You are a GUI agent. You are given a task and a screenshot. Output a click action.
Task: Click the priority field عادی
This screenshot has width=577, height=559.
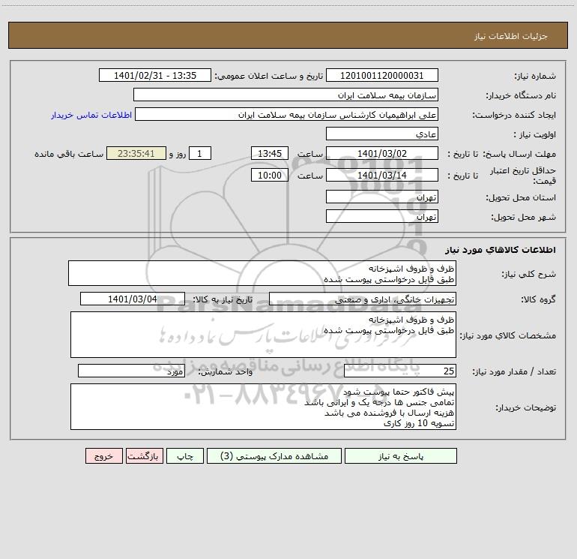(x=382, y=134)
